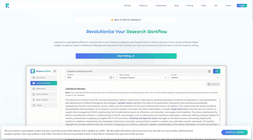Open the API link in the navbar
The height and width of the screenshot is (140, 253).
216,6
